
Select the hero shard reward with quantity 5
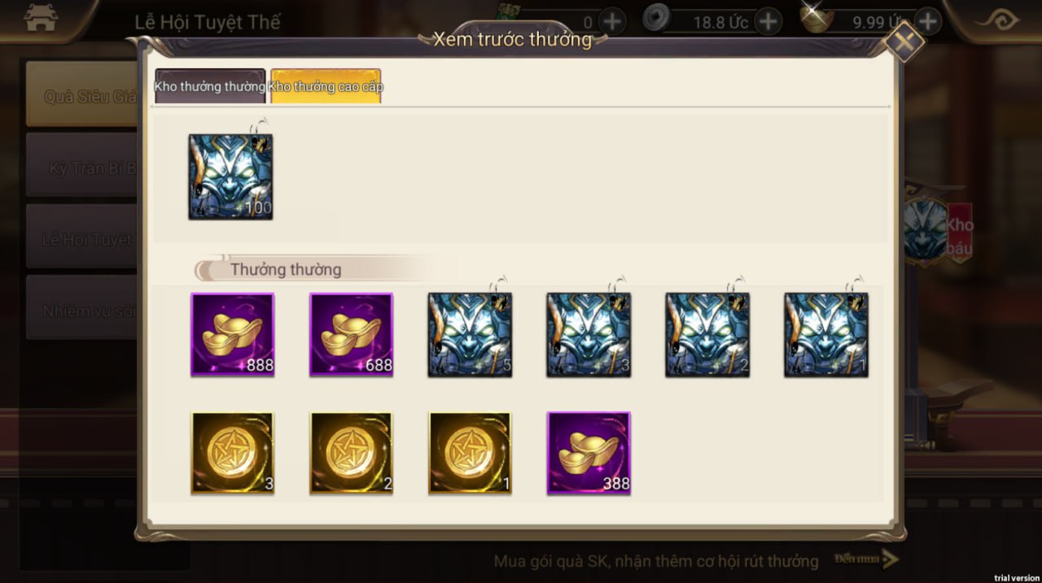pos(471,335)
